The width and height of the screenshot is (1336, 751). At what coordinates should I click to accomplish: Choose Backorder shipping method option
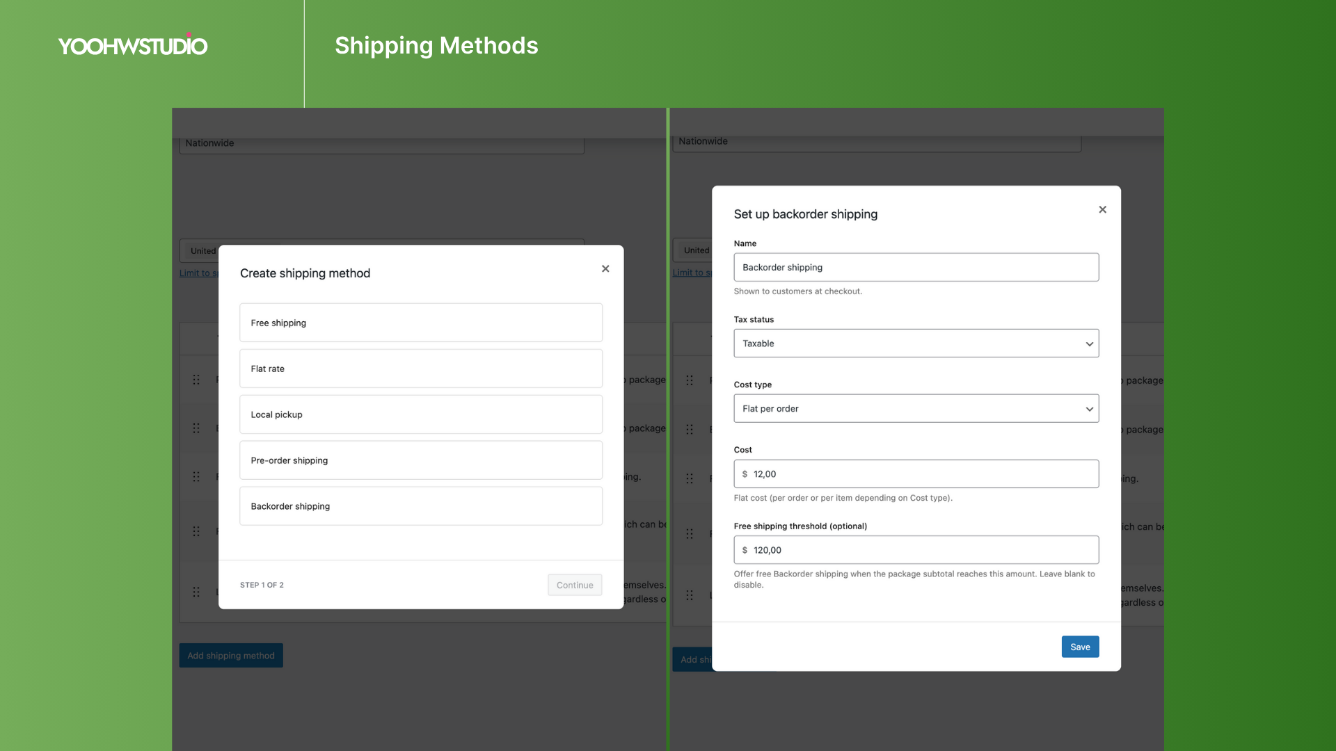(421, 506)
